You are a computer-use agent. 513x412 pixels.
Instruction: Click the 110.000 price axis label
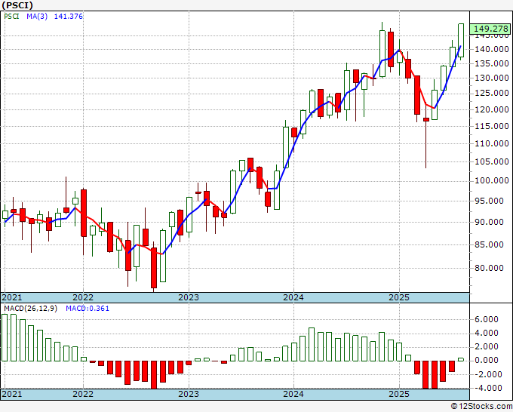coord(491,143)
